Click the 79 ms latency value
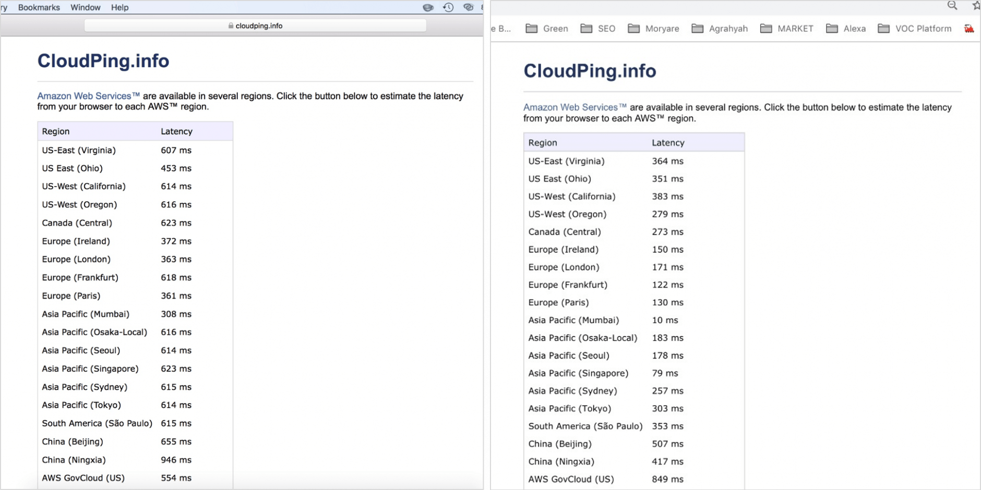The width and height of the screenshot is (981, 490). [x=665, y=373]
